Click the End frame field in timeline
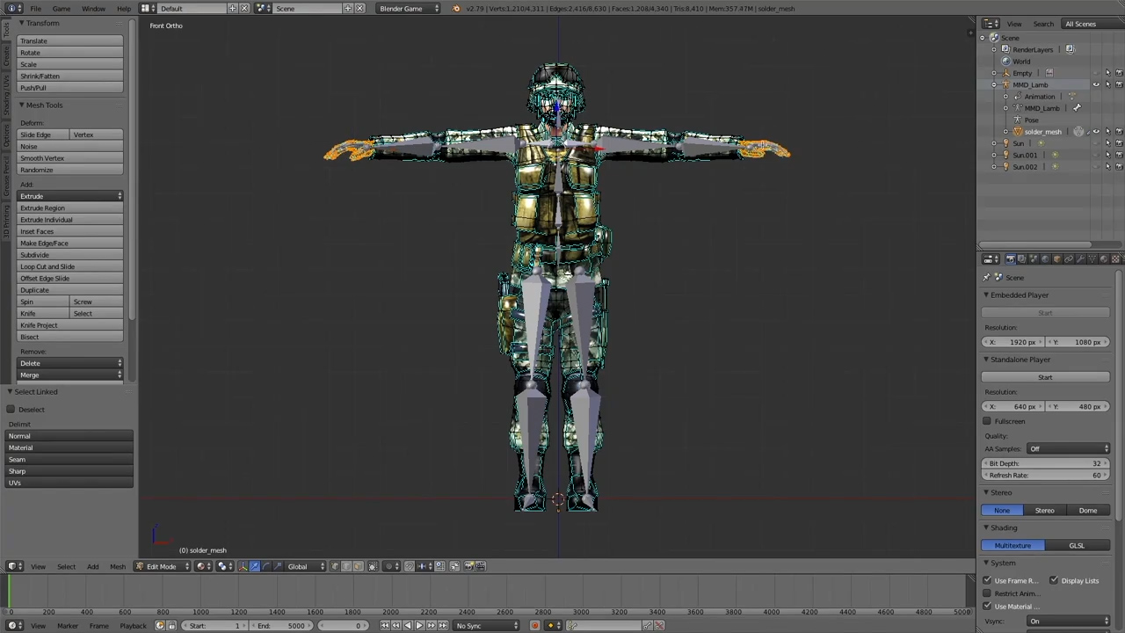Image resolution: width=1125 pixels, height=633 pixels. (x=281, y=626)
